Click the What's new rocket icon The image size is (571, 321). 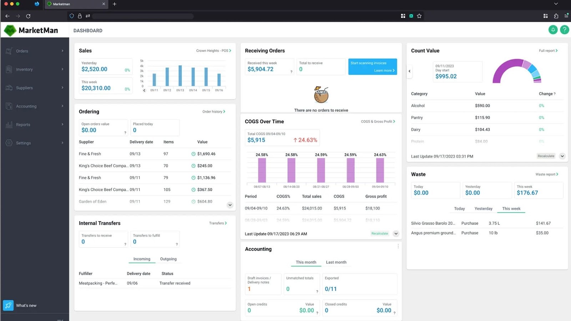8,305
